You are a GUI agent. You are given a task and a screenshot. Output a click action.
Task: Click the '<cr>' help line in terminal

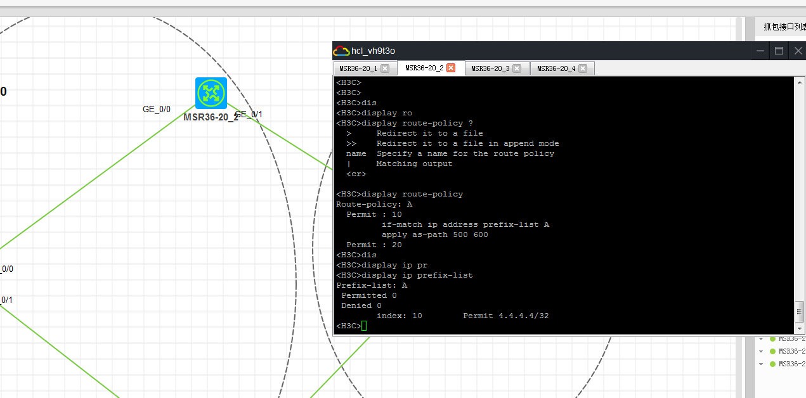[356, 174]
